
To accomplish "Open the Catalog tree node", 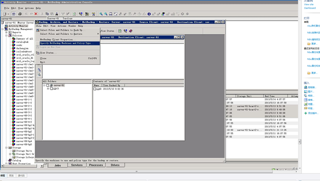I will coord(16,160).
